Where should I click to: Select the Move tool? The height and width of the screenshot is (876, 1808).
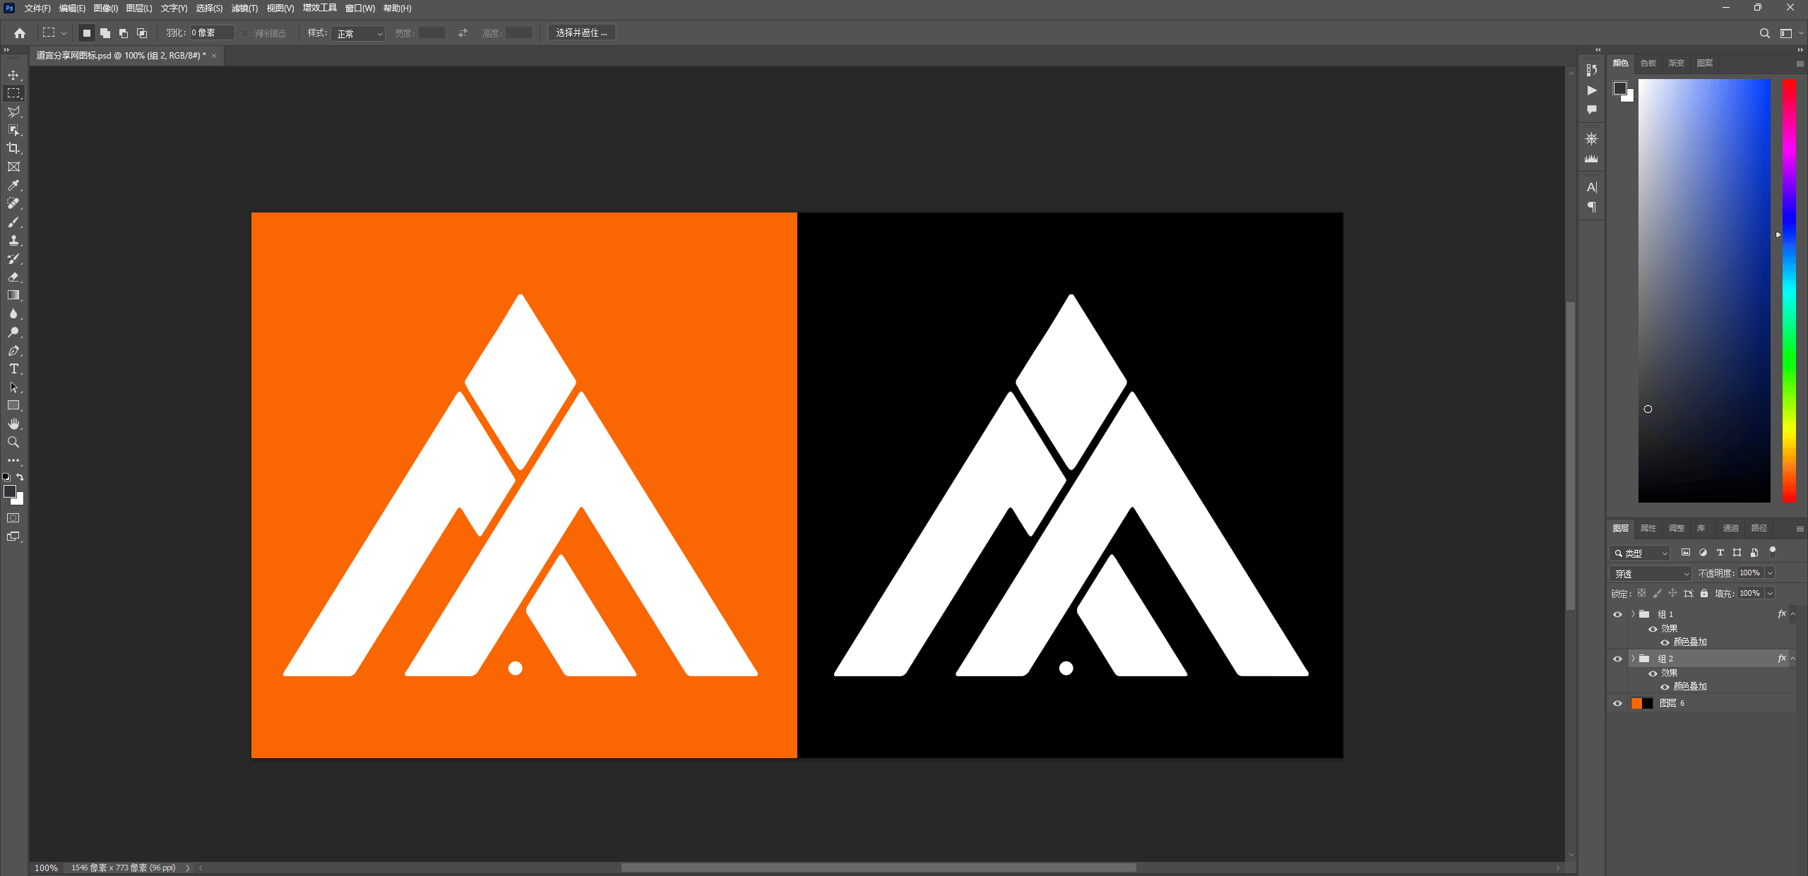pyautogui.click(x=13, y=75)
